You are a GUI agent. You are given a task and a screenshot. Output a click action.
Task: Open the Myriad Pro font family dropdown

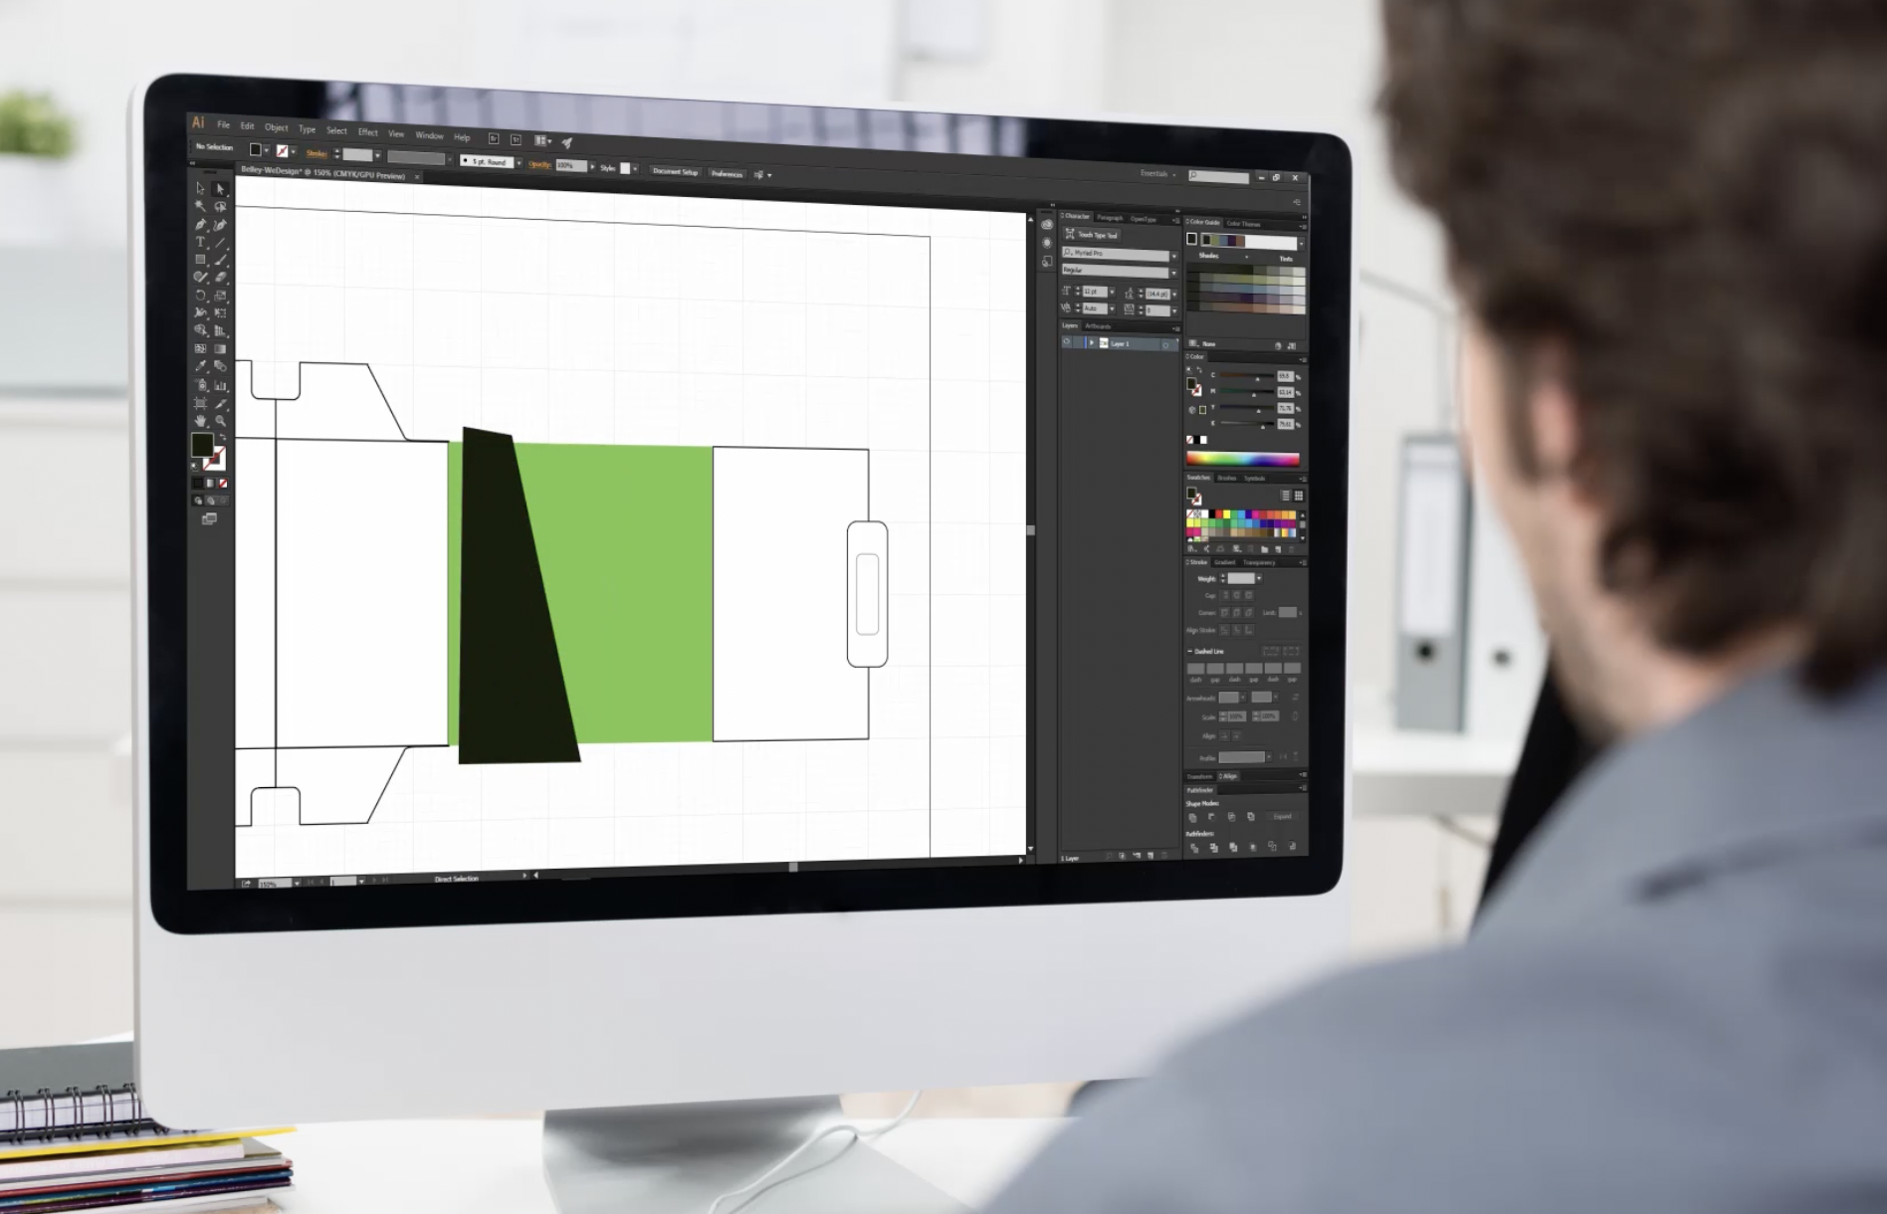pos(1173,255)
